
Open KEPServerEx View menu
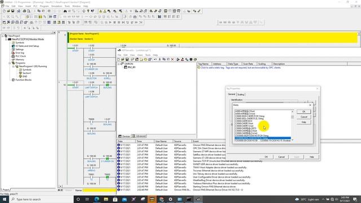133,55
